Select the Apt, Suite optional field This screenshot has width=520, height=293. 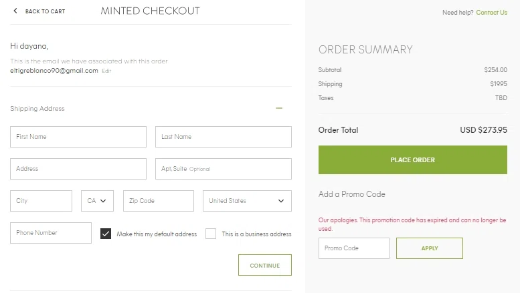pos(224,169)
